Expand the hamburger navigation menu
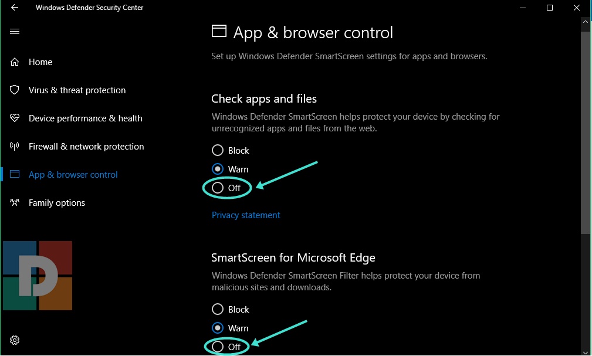The image size is (592, 356). [15, 32]
